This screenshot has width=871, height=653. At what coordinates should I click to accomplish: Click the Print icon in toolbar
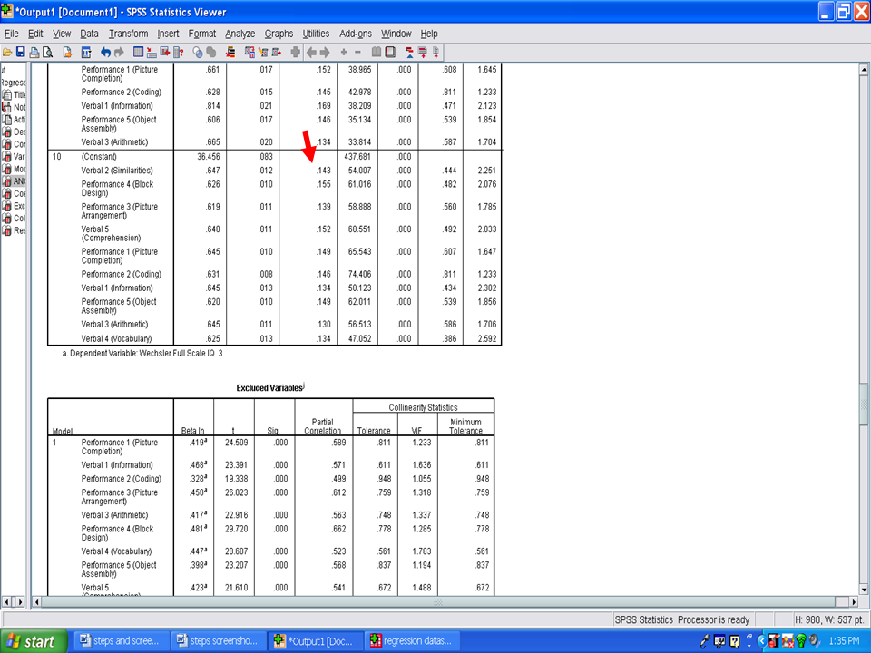coord(34,53)
